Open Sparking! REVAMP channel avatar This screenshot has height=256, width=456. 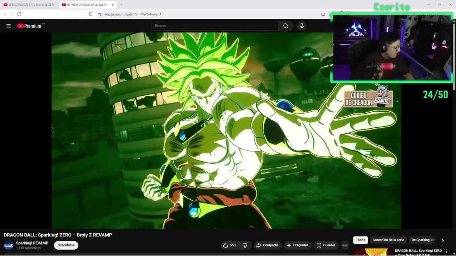(9, 245)
